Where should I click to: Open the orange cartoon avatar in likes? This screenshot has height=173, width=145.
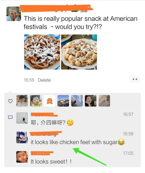point(49,101)
